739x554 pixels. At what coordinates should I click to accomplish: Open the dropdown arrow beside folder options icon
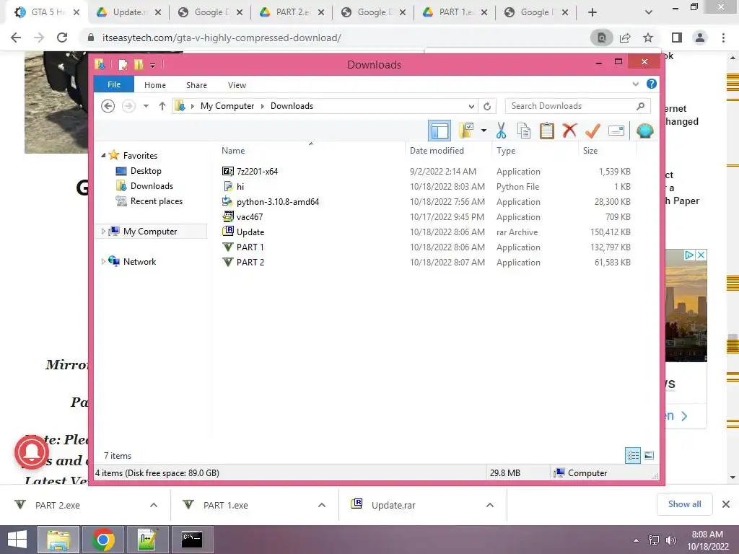(484, 131)
